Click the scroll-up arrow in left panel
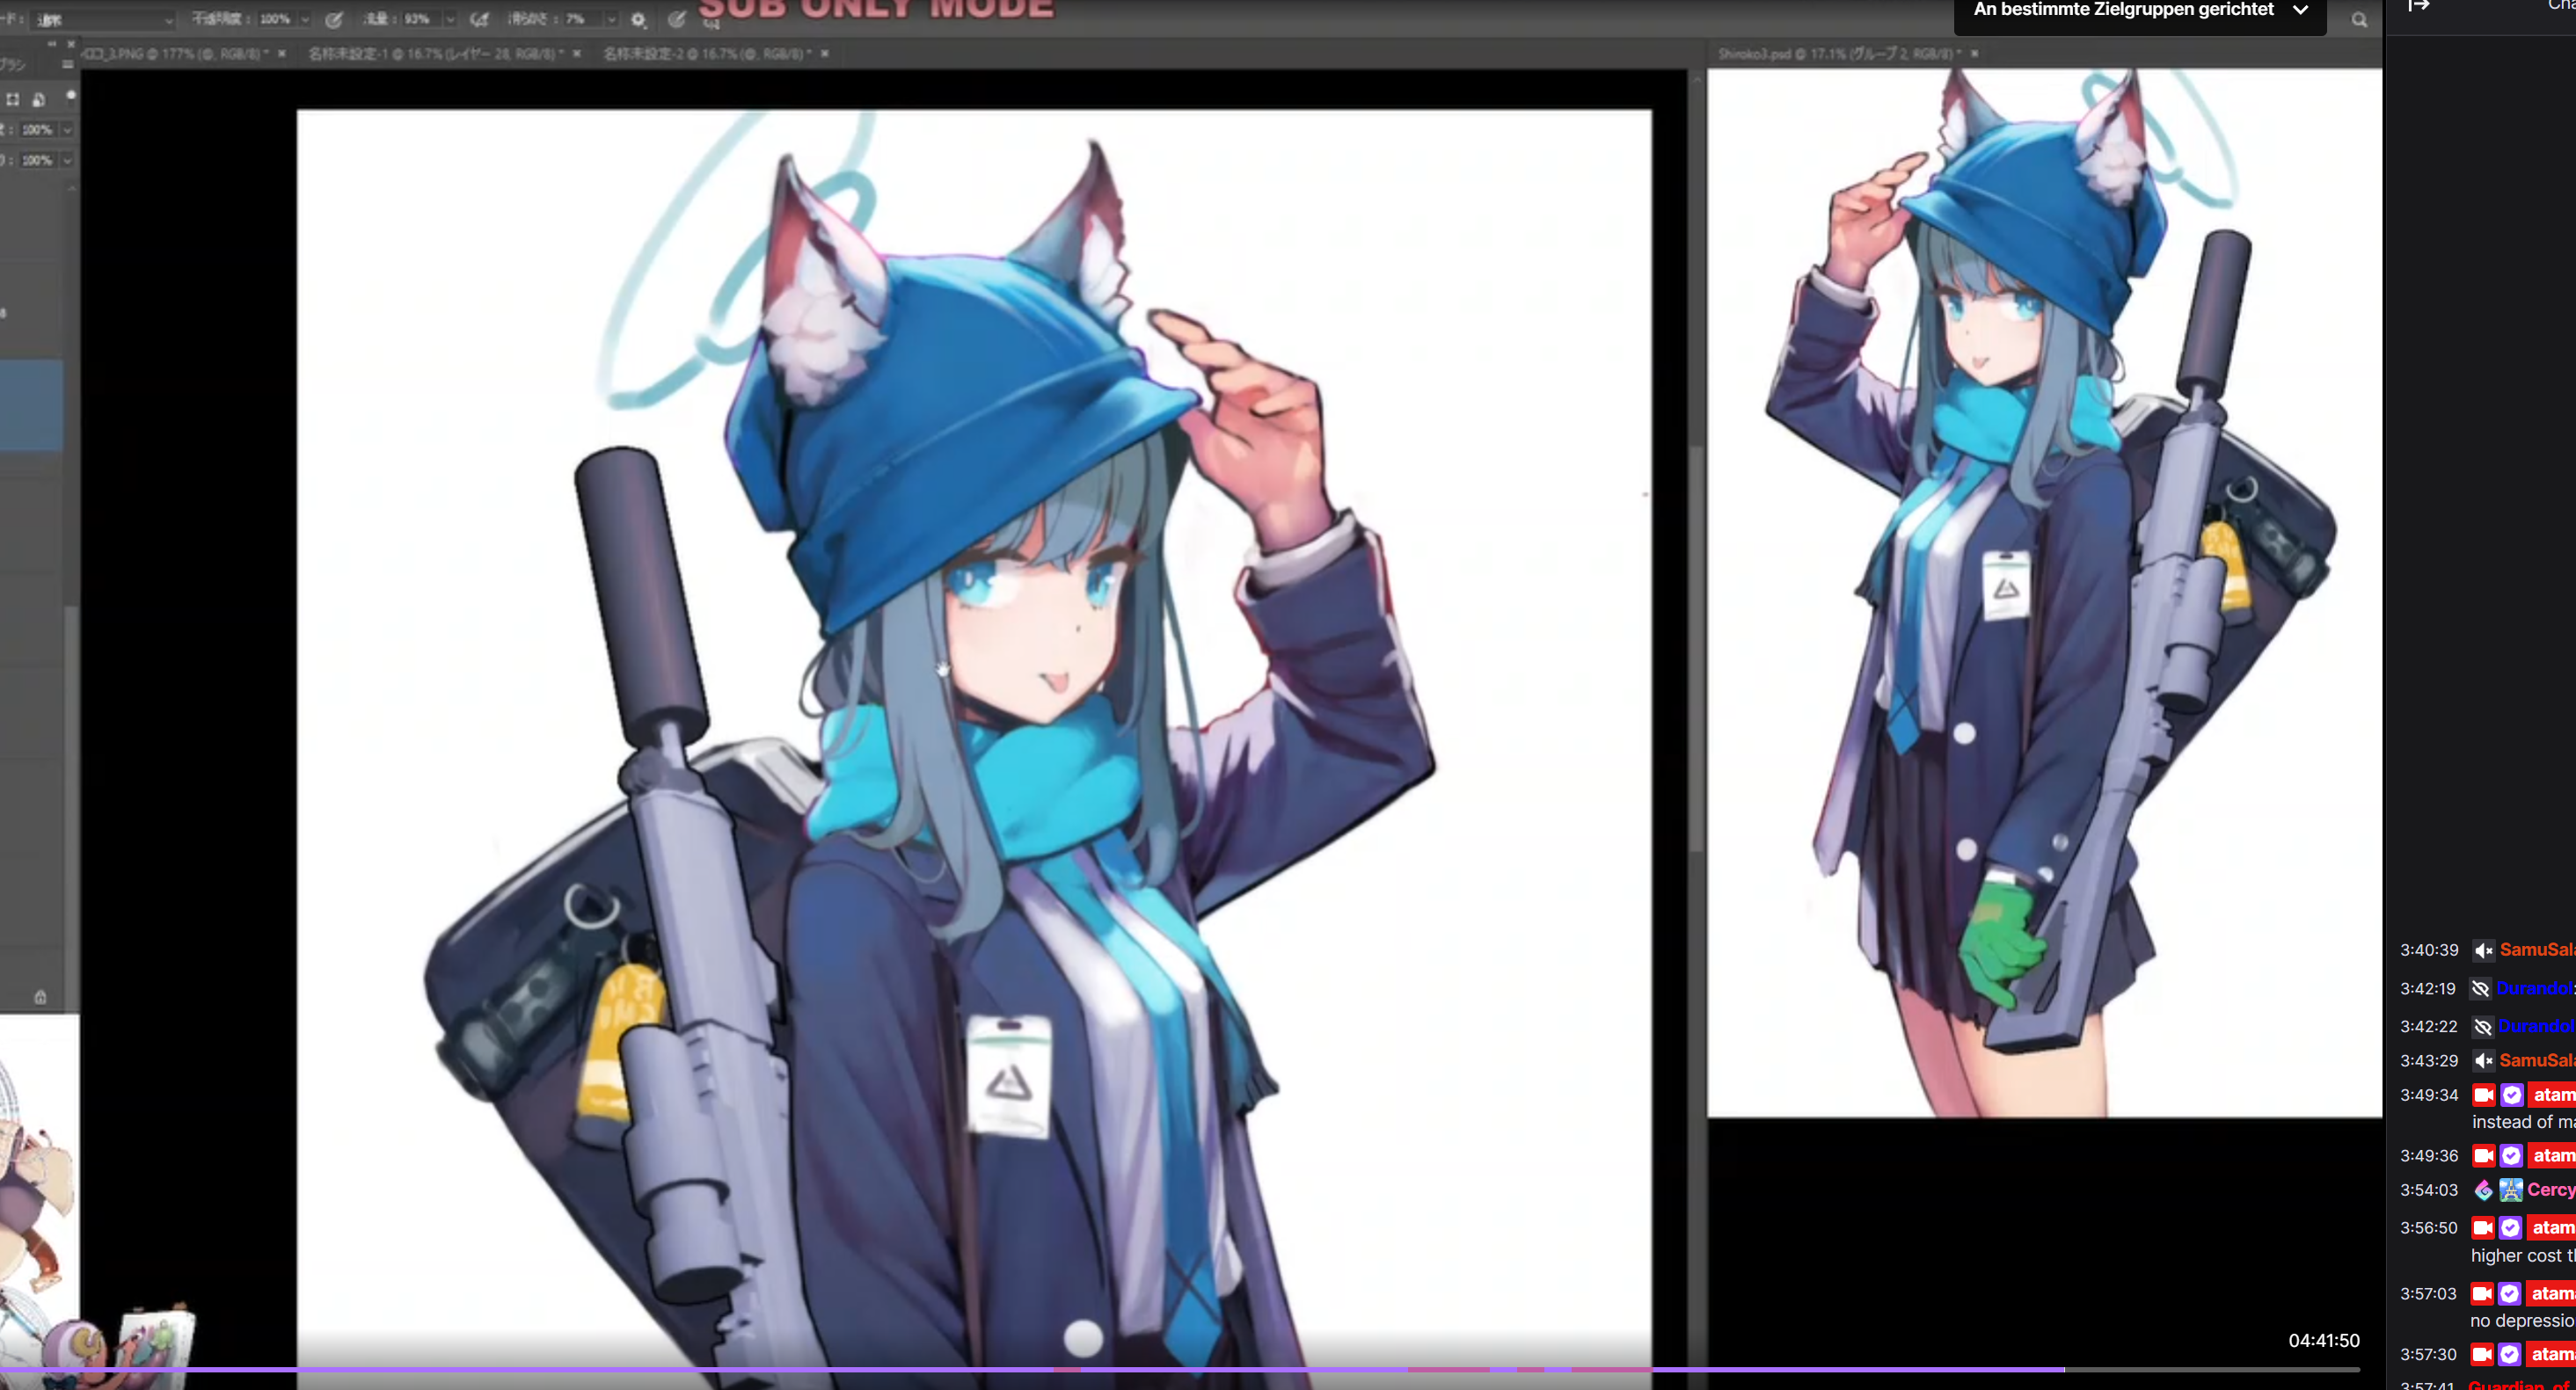Viewport: 2576px width, 1390px height. [71, 188]
